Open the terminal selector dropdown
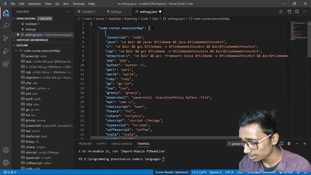Viewport: 311px width, 175px height. (235, 144)
